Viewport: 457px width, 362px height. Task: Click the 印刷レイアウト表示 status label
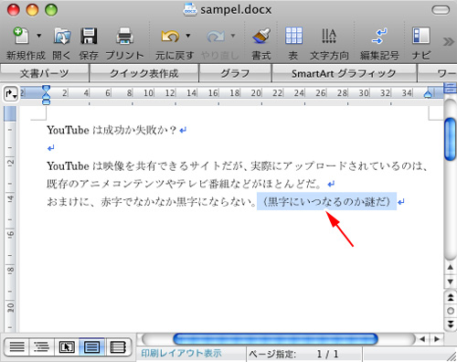[x=181, y=353]
